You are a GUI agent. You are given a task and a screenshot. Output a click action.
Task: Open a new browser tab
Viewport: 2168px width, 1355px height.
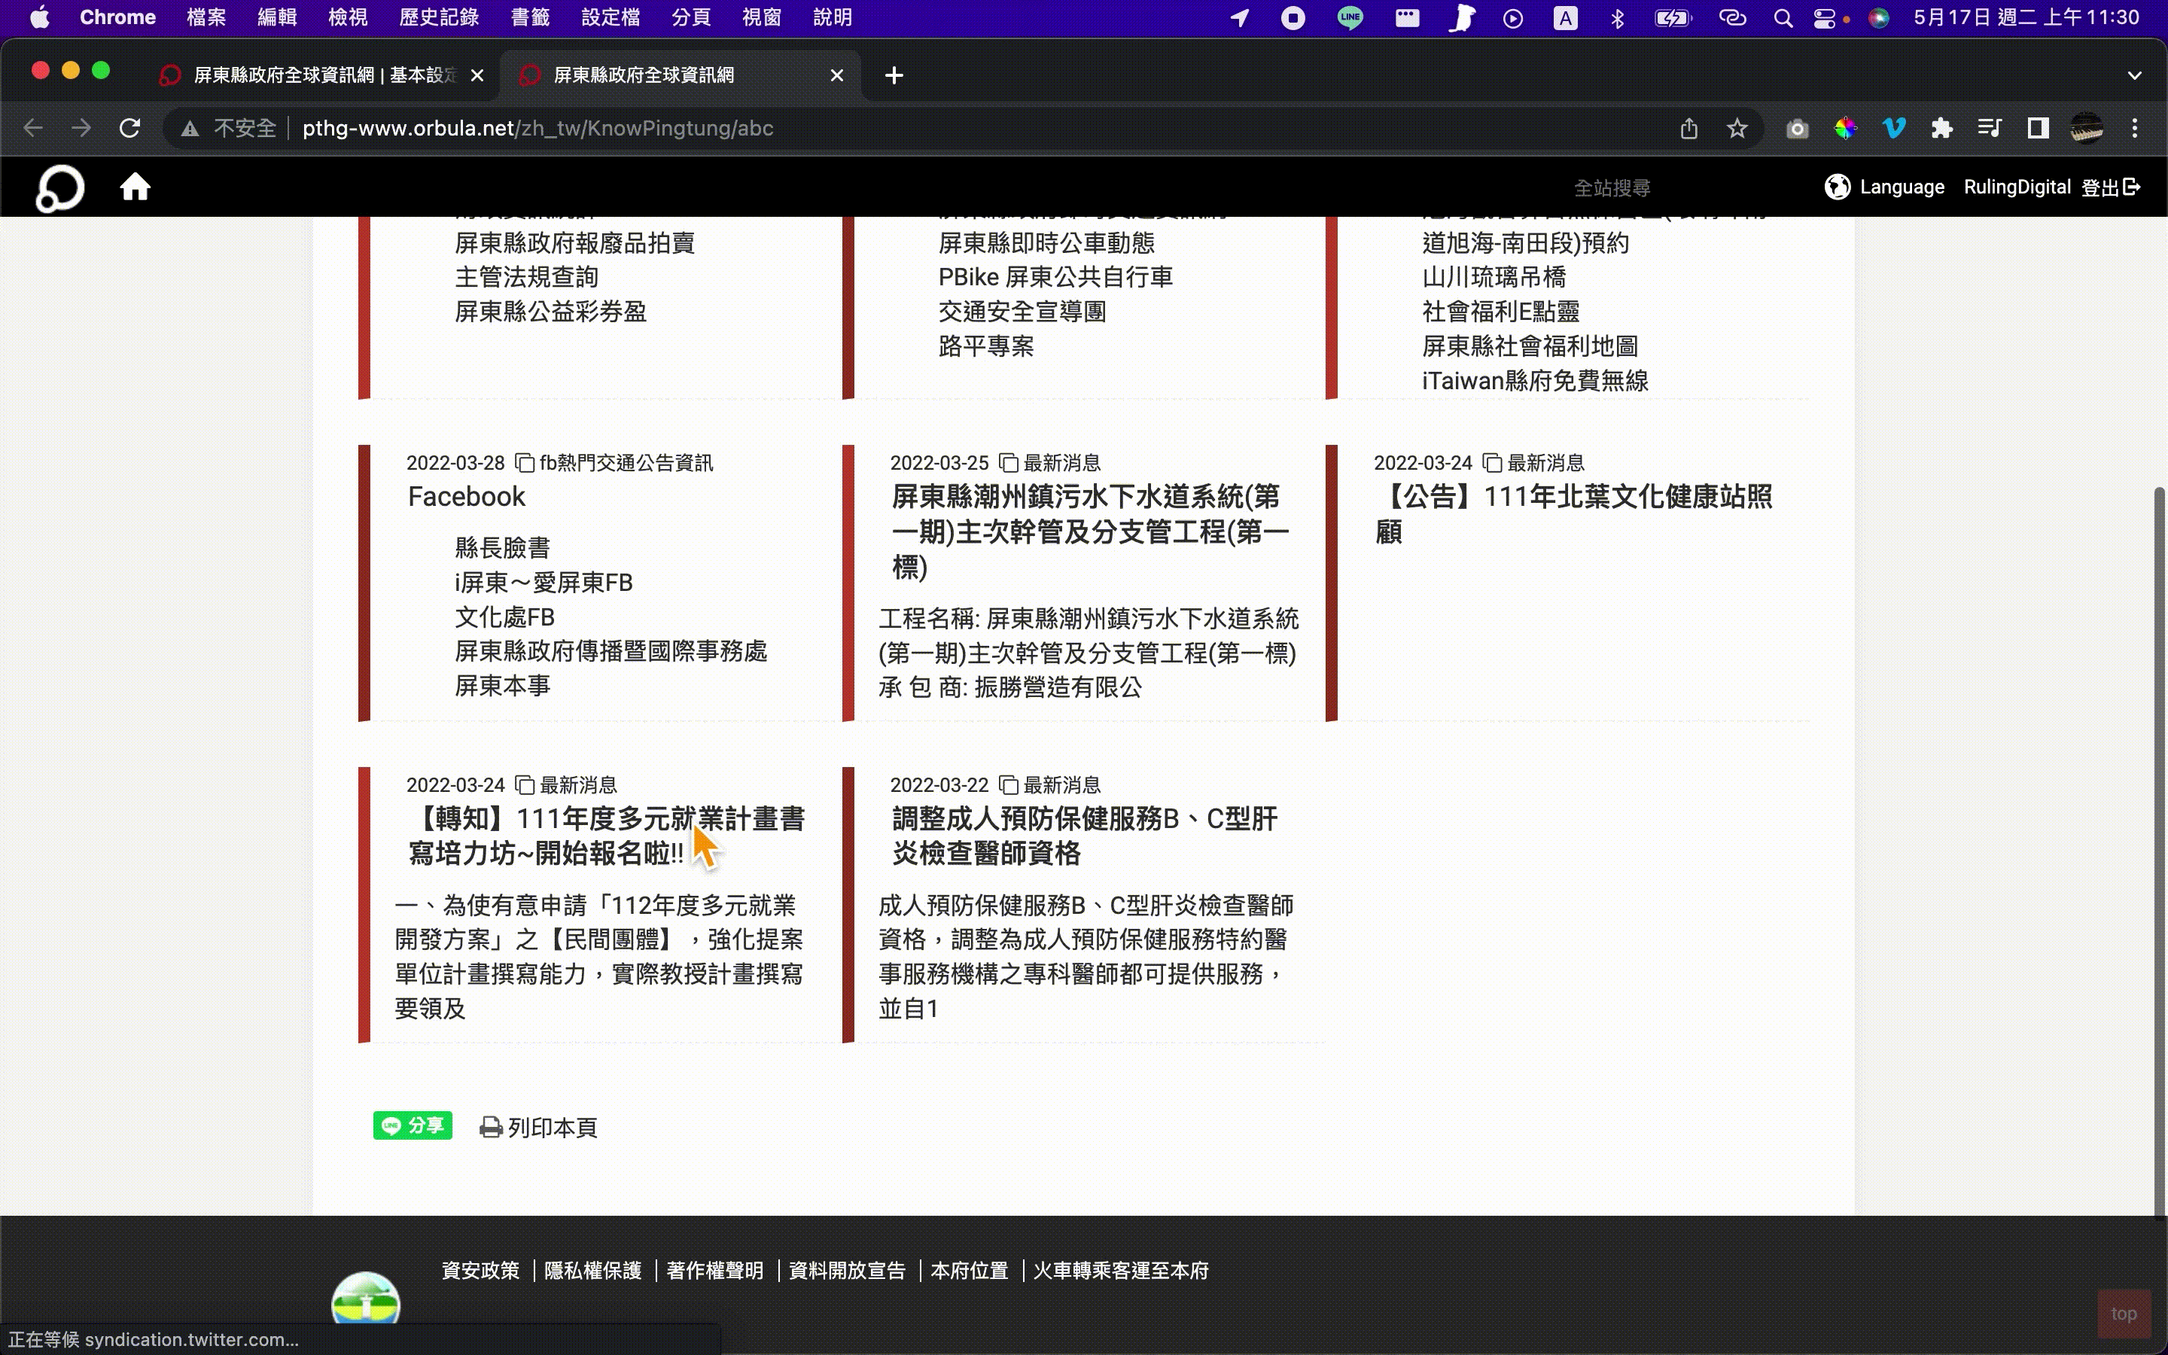pos(894,75)
